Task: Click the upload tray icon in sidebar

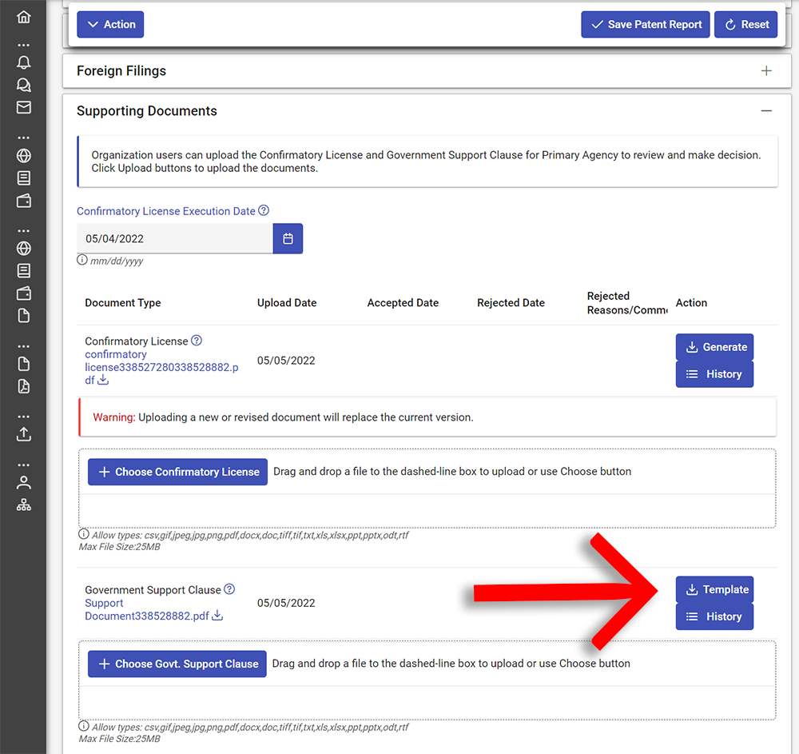Action: (24, 434)
